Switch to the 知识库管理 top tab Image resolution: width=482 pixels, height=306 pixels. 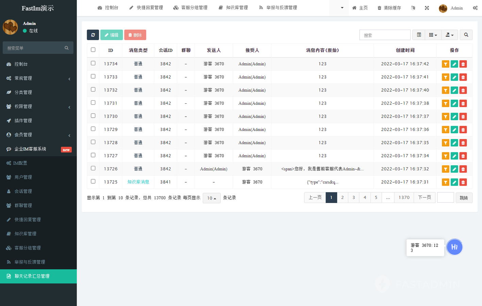click(x=233, y=8)
